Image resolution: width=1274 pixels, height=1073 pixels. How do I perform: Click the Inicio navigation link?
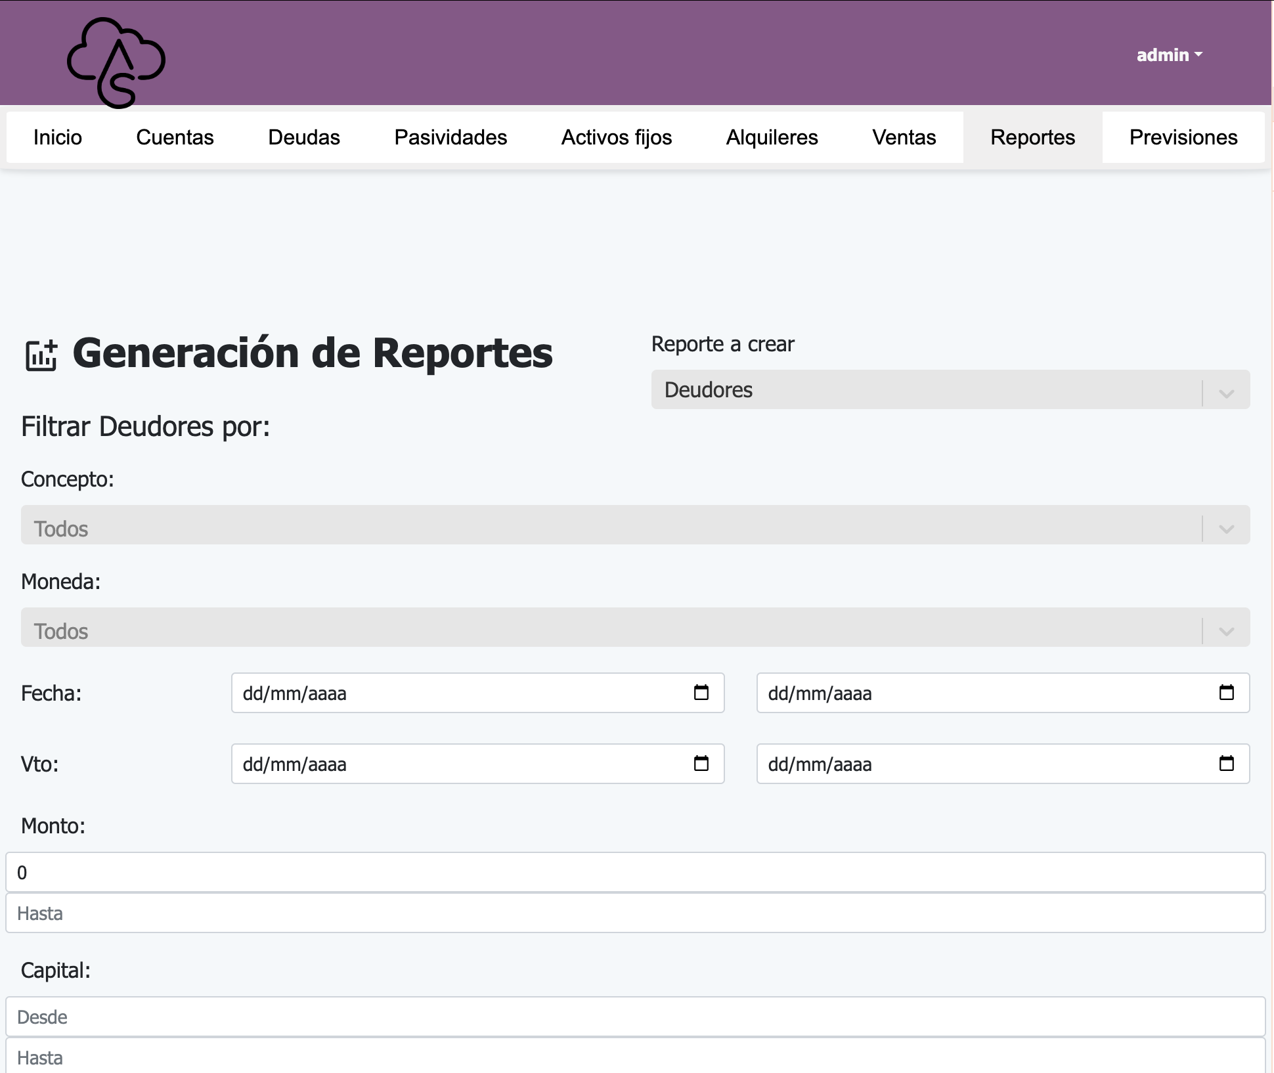[58, 137]
